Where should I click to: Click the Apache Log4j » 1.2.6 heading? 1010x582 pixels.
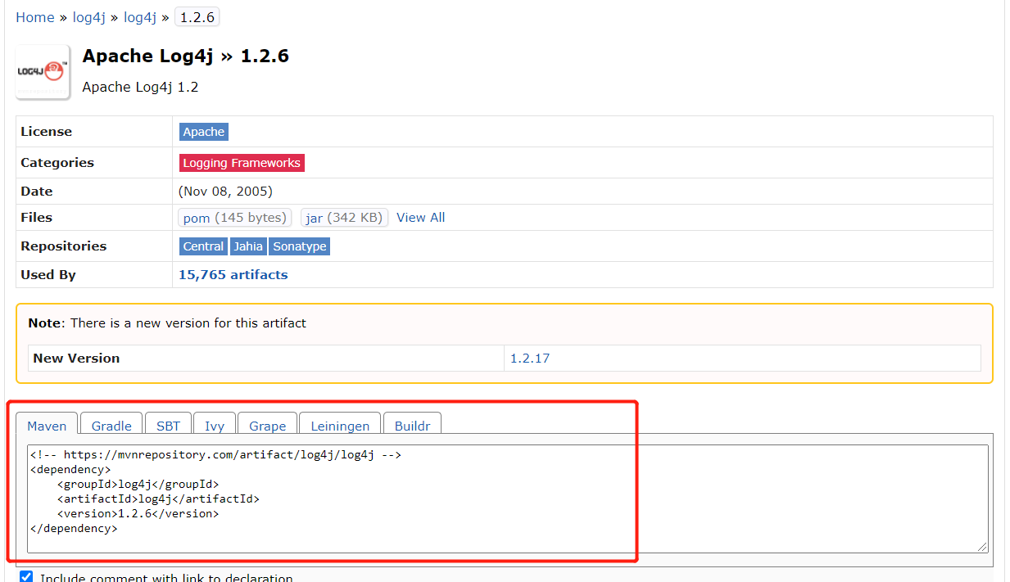[186, 56]
